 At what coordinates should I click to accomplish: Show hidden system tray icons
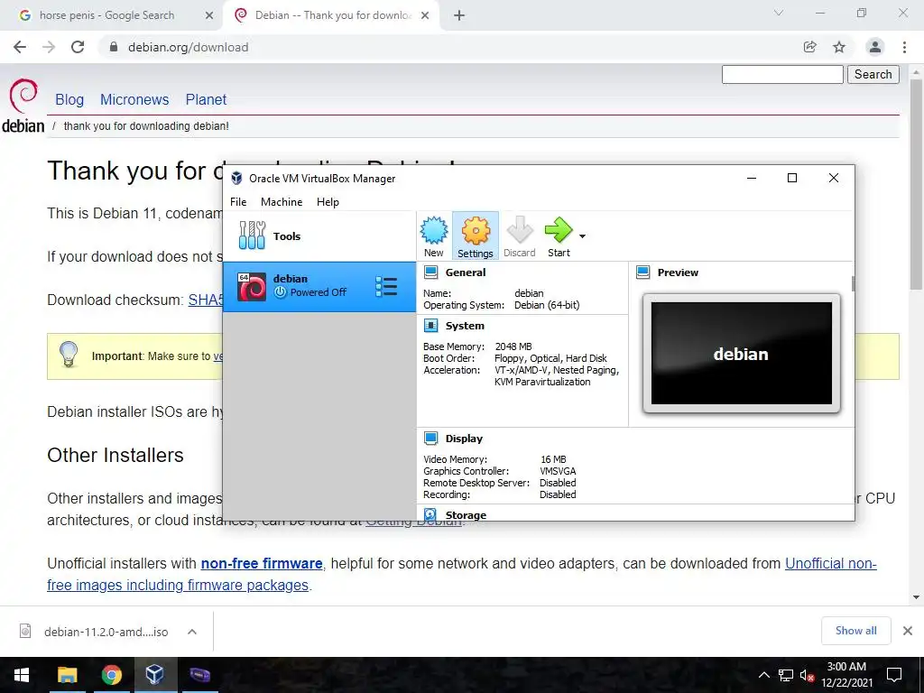click(763, 675)
